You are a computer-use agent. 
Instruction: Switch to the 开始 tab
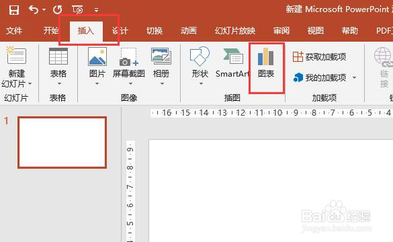coord(51,31)
